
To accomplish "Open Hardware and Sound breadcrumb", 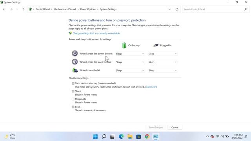I will point(65,9).
